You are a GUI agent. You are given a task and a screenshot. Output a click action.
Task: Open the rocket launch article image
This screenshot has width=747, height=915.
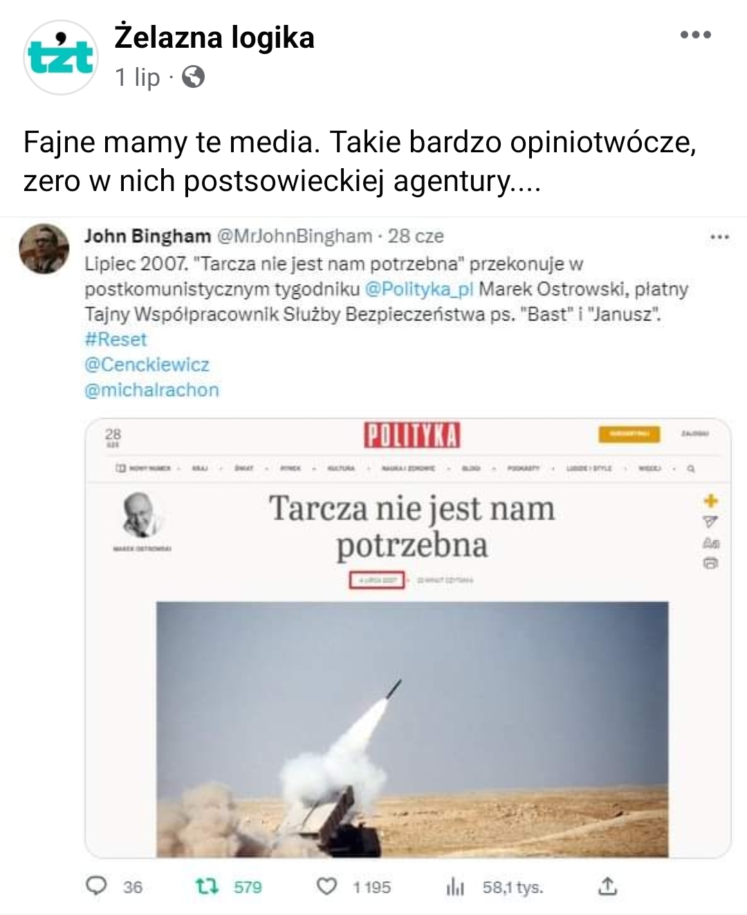pyautogui.click(x=412, y=730)
